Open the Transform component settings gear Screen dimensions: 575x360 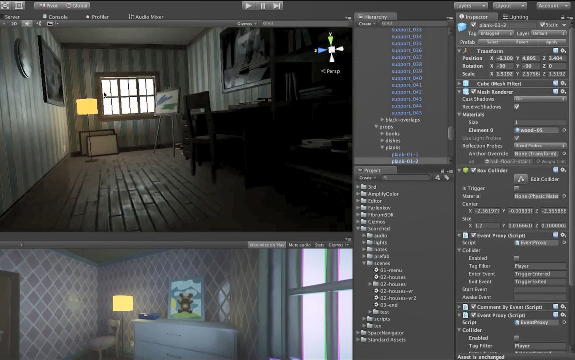point(563,51)
